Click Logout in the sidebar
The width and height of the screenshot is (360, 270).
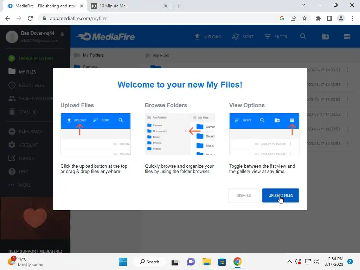click(x=22, y=158)
